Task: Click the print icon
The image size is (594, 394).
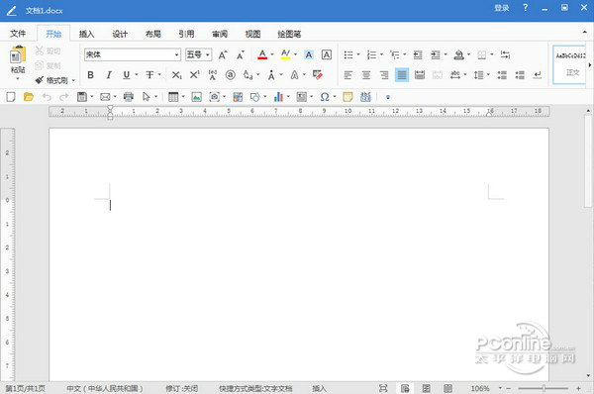Action: tap(129, 97)
